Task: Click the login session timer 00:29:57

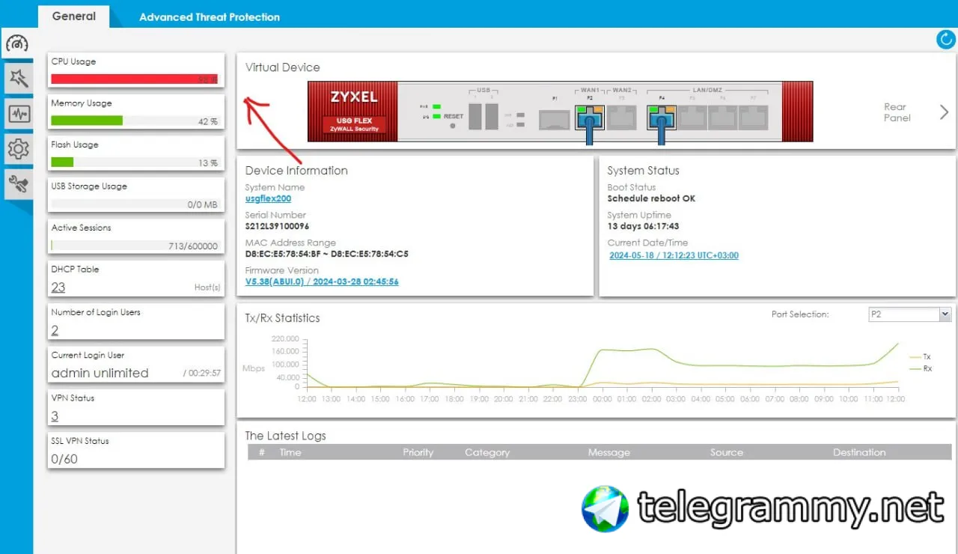Action: (202, 373)
